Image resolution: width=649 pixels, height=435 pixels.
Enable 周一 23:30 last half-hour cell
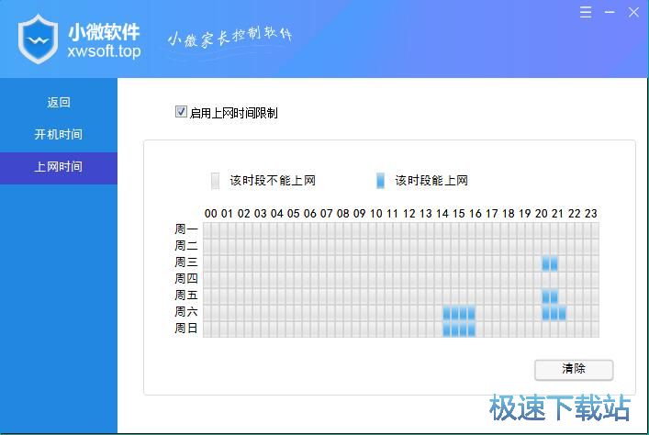[x=595, y=230]
